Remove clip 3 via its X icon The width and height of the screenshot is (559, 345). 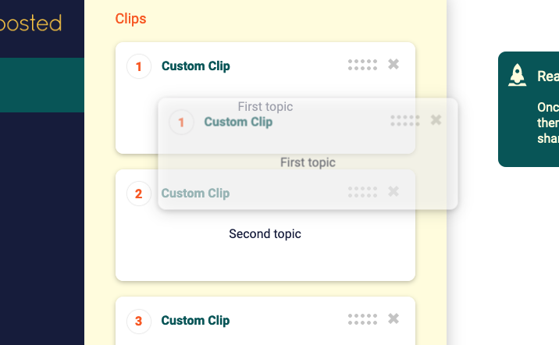(x=393, y=318)
